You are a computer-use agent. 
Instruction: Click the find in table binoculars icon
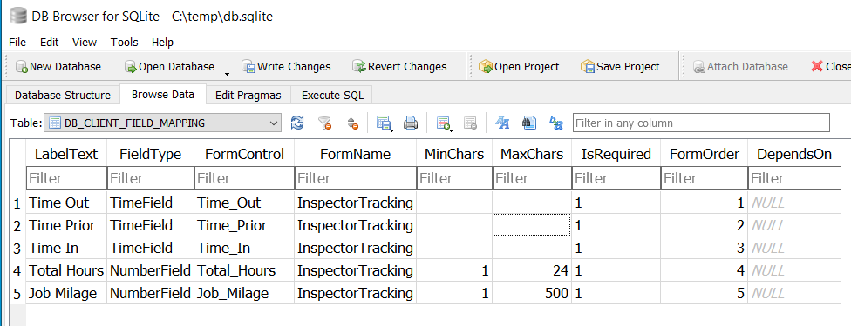529,123
